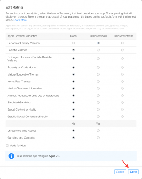Click the 'Horror/Fear Themes' row label
Viewport: 142px width, 179px height.
(x=19, y=82)
